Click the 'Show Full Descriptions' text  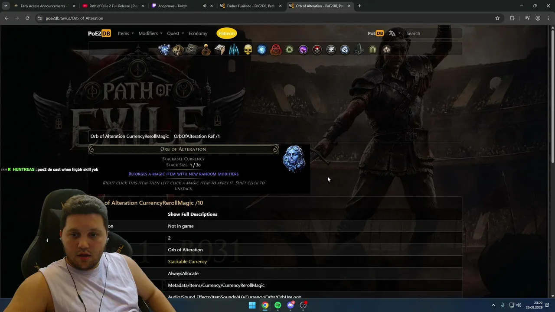(x=193, y=214)
